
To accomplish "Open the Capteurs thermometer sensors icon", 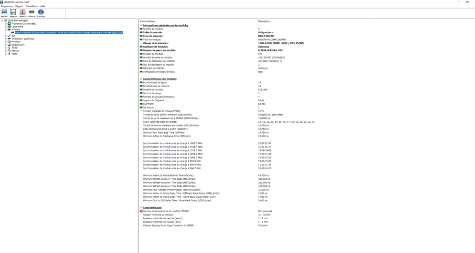I will tap(22, 13).
